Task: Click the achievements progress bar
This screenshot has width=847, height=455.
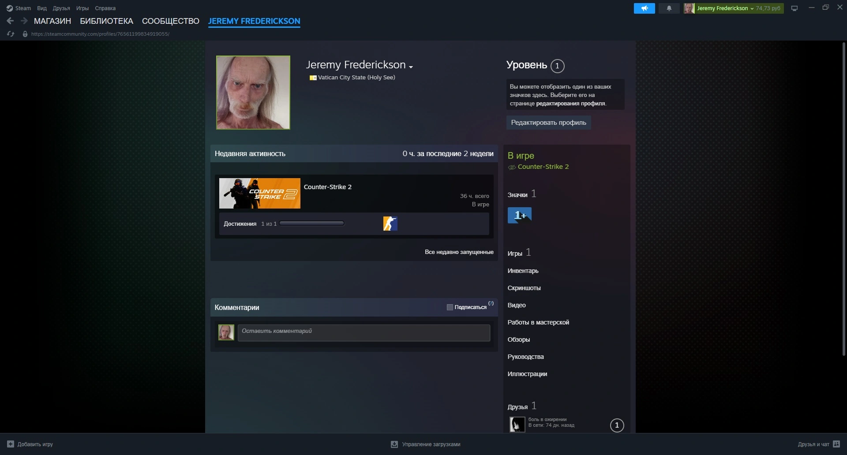Action: pyautogui.click(x=311, y=224)
